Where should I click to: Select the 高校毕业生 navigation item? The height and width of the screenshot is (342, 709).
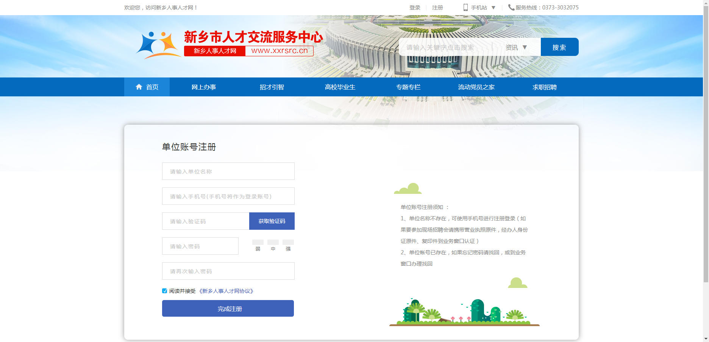click(340, 87)
